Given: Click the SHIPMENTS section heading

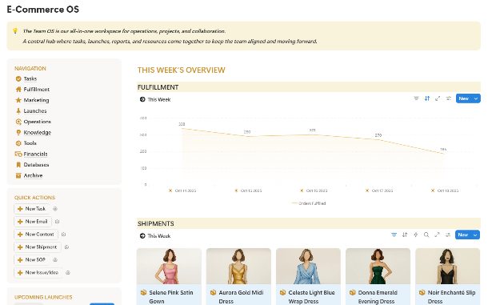Looking at the screenshot, I should (x=156, y=223).
